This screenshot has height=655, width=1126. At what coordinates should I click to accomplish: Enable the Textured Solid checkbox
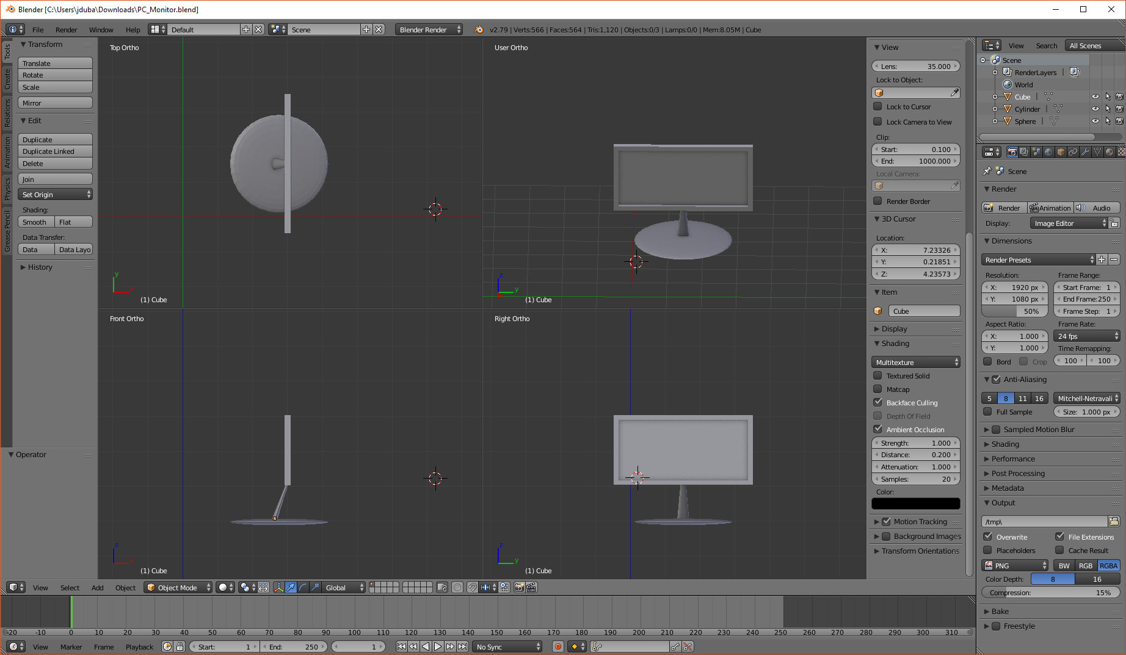pos(878,375)
